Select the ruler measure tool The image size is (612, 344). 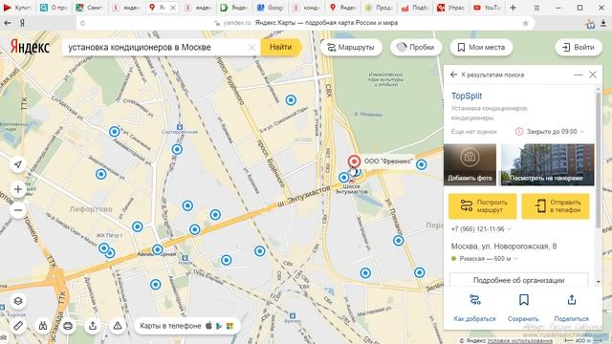coord(18,326)
